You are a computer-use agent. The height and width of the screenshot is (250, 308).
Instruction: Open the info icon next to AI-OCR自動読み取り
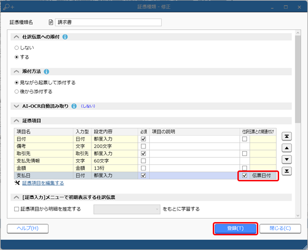point(74,106)
